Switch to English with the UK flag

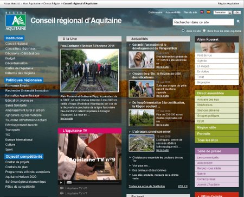(202, 12)
